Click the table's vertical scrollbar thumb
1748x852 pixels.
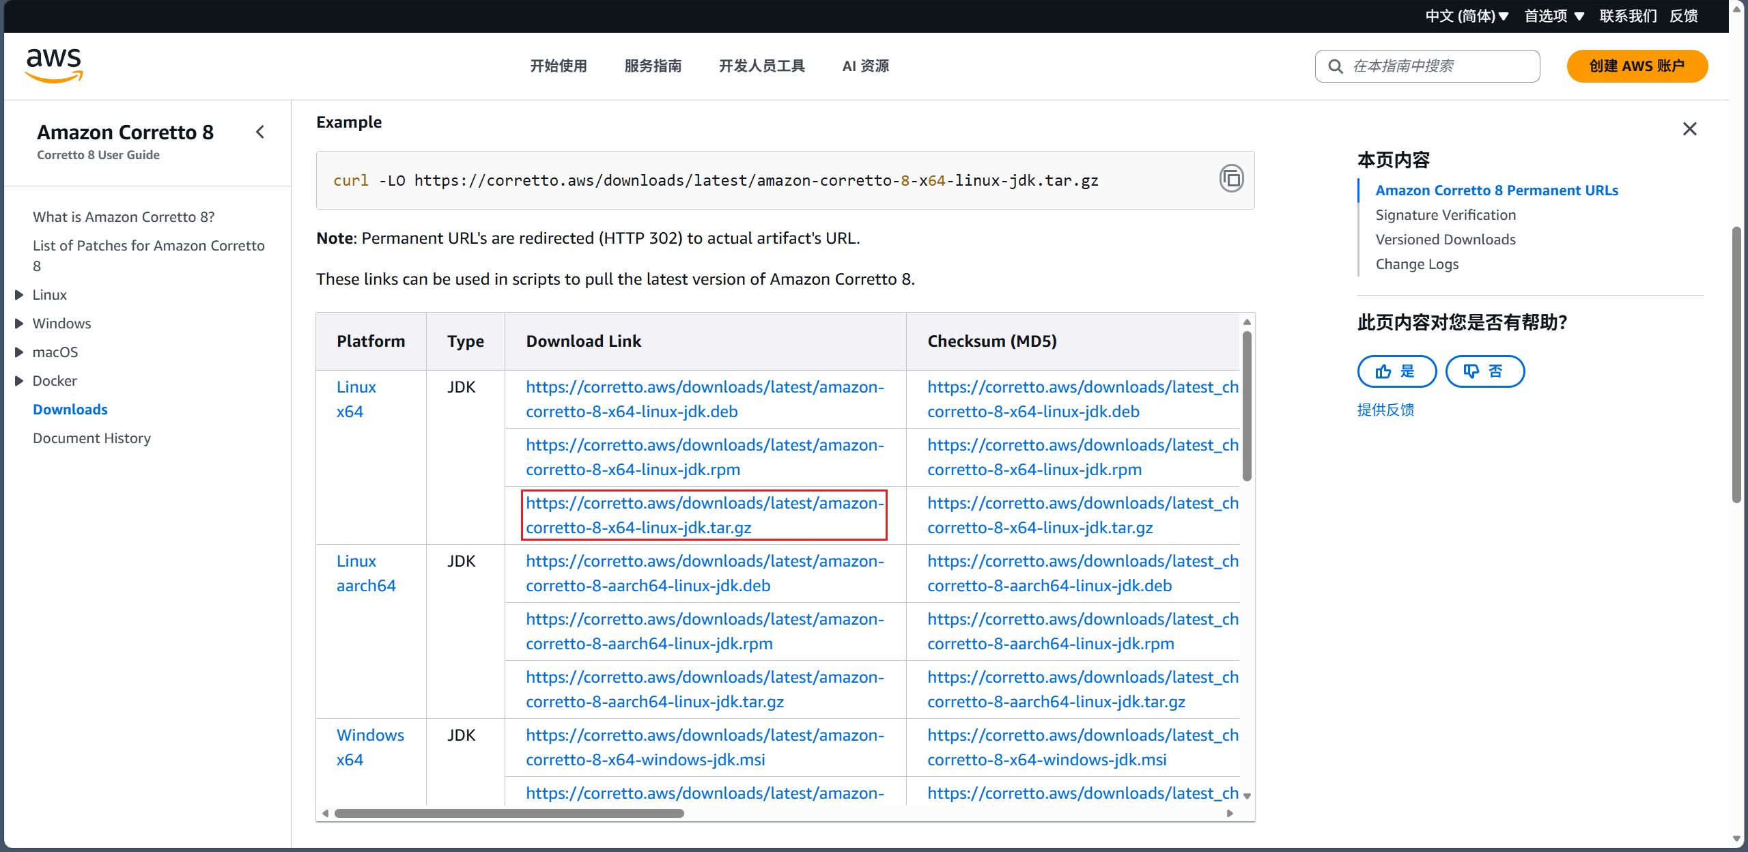click(x=1247, y=406)
